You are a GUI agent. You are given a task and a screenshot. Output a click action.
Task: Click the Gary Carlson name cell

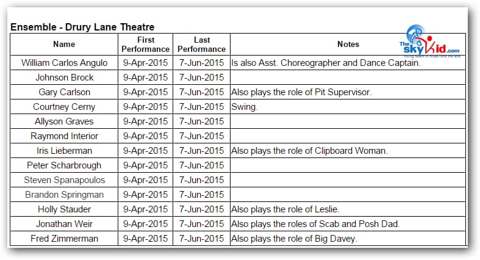(x=64, y=92)
